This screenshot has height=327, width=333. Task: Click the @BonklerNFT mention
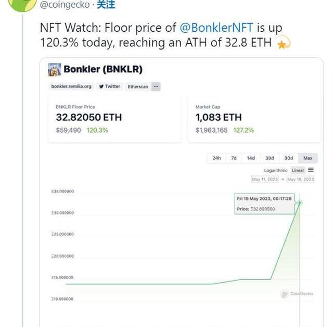click(216, 28)
